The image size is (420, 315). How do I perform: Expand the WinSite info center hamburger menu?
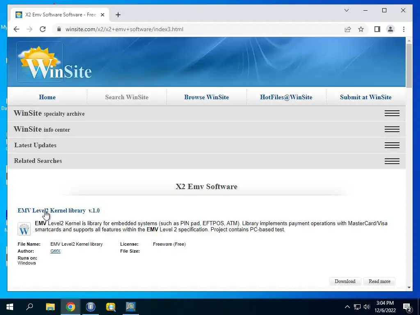392,129
